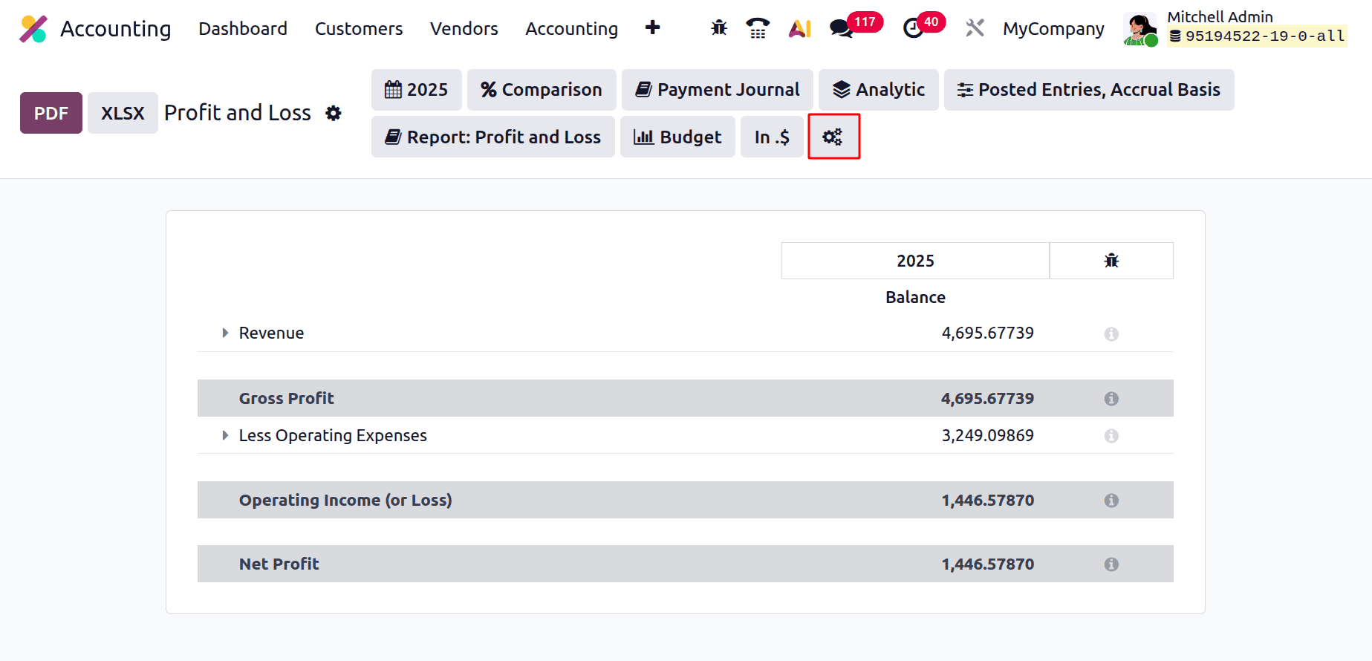Click the info icon on Less Operating Expenses row
This screenshot has width=1372, height=661.
click(1111, 436)
